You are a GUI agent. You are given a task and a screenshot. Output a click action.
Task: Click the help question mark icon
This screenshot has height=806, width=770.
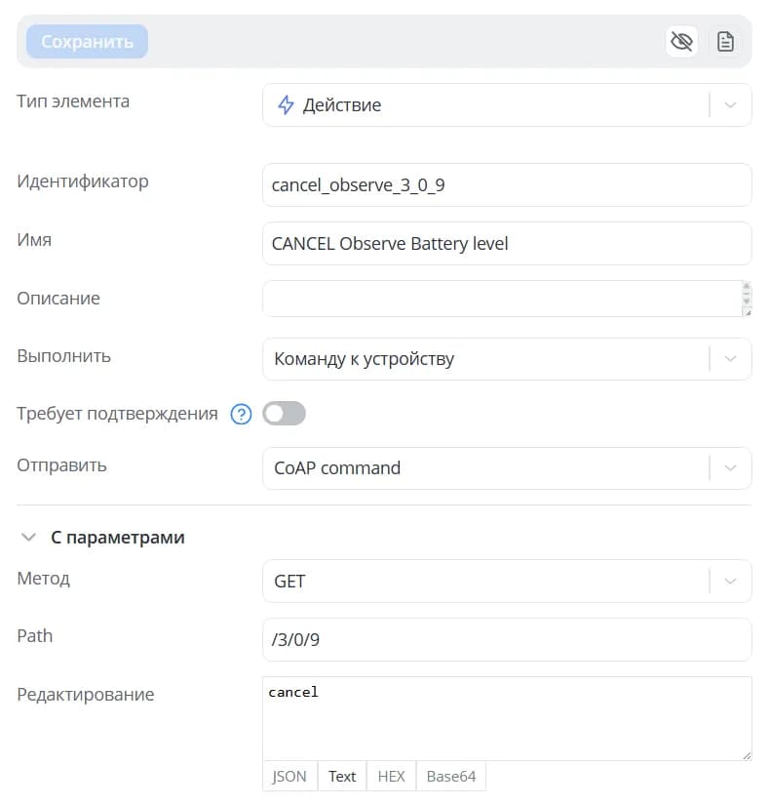[241, 415]
